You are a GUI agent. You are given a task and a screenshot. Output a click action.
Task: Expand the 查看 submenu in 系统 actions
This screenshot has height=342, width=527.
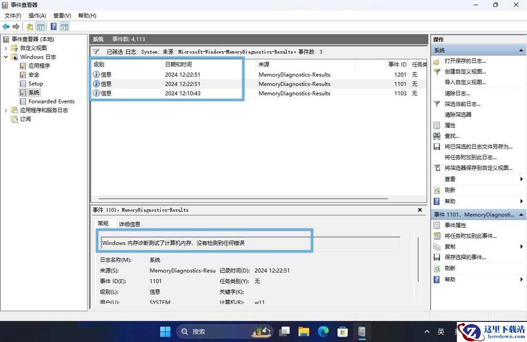click(x=521, y=179)
